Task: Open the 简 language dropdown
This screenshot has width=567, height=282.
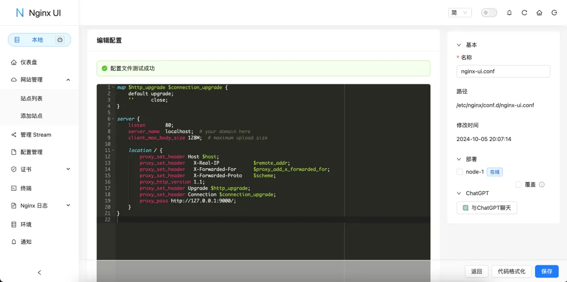Action: (x=460, y=13)
